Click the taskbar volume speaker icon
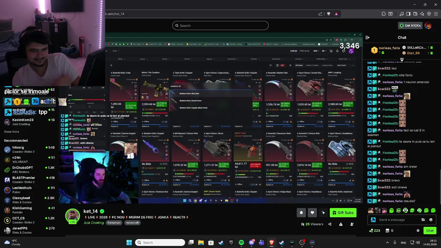 [x=418, y=242]
